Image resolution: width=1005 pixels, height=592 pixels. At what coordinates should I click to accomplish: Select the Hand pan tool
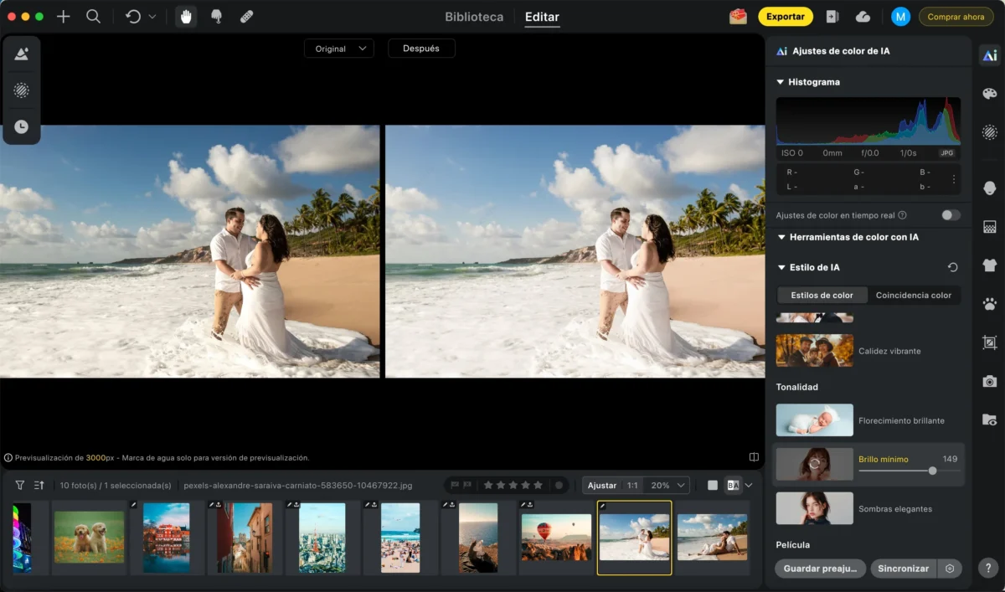[186, 17]
